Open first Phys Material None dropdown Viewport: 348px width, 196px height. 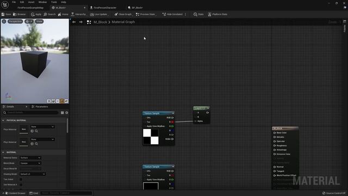42,127
